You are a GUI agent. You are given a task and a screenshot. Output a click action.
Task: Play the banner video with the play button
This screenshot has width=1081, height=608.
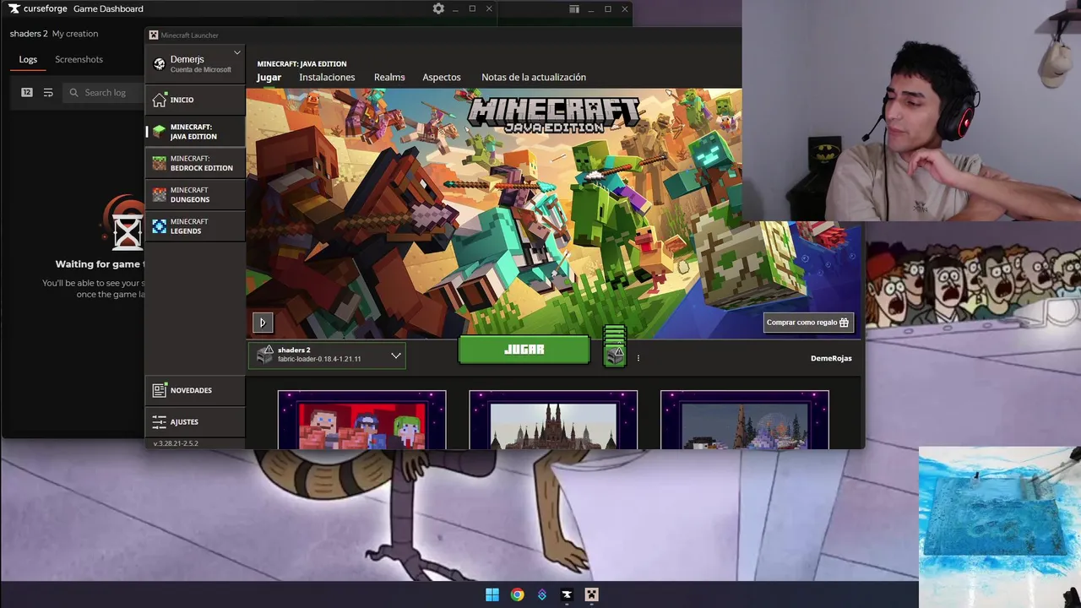click(x=263, y=322)
